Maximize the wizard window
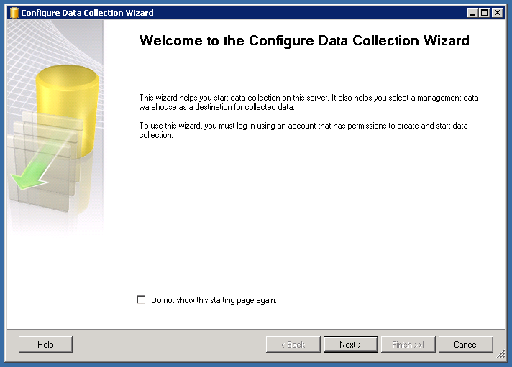 point(484,13)
